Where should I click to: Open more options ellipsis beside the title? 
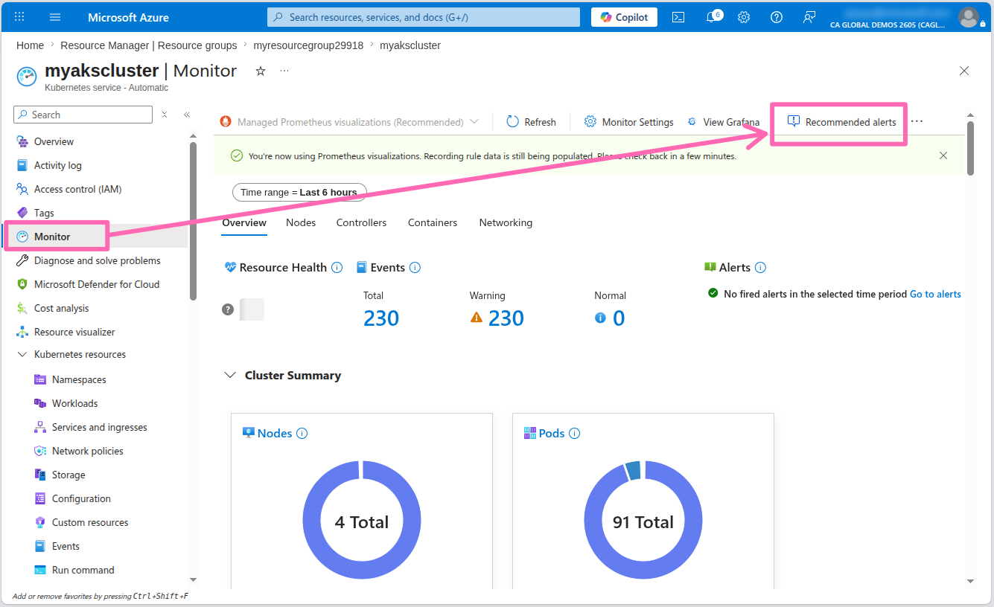[284, 71]
